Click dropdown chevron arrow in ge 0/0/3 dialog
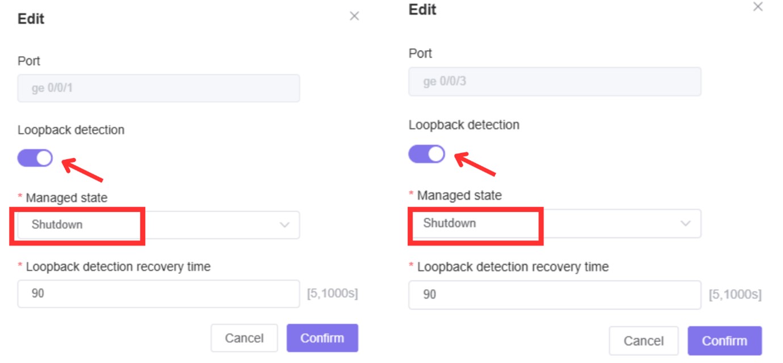This screenshot has height=363, width=783. (685, 223)
